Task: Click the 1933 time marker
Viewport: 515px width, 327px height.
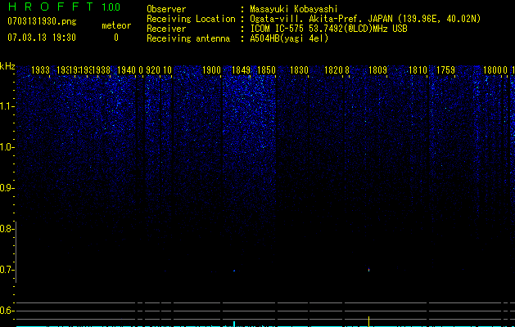Action: click(x=40, y=70)
